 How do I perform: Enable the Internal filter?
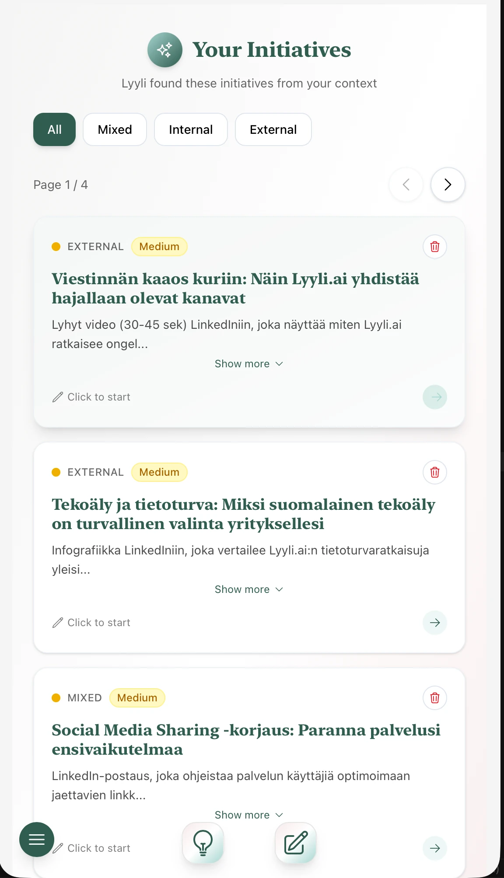point(191,129)
